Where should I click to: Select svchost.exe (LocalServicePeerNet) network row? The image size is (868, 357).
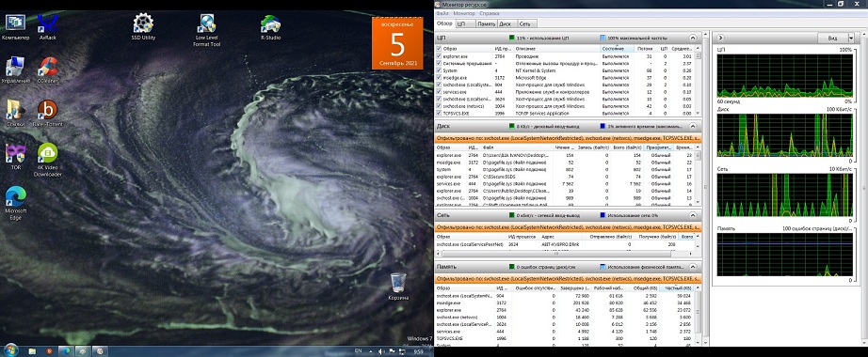pos(564,243)
